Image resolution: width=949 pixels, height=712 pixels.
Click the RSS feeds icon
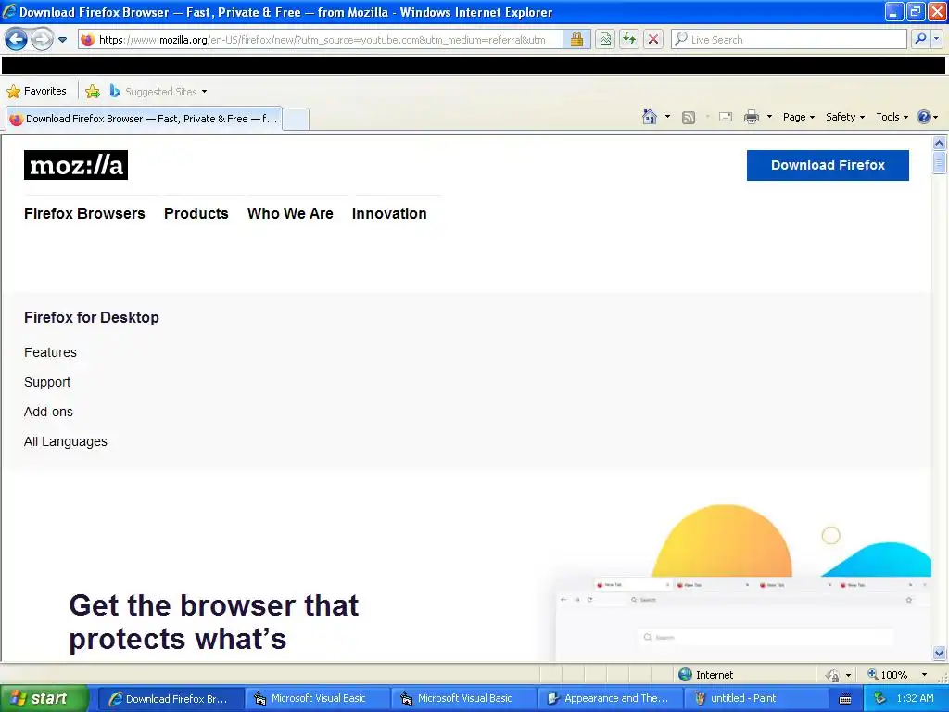point(689,118)
